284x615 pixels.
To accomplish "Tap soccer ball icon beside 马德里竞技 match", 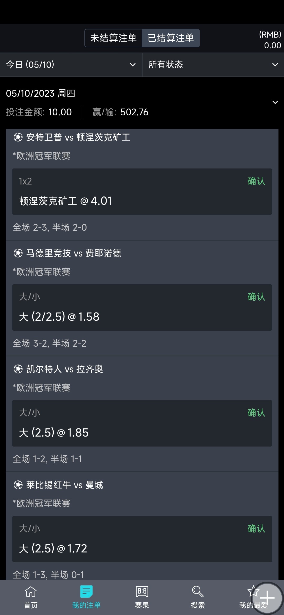I will [x=18, y=253].
